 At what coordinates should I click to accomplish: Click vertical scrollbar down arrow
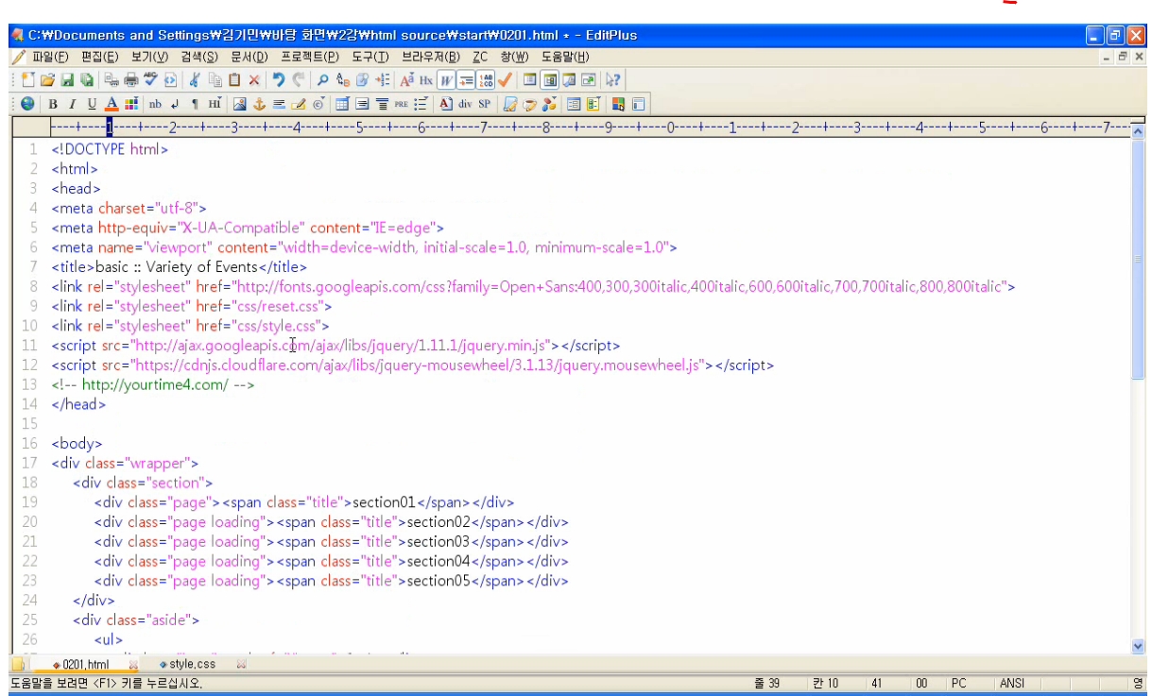pos(1138,646)
